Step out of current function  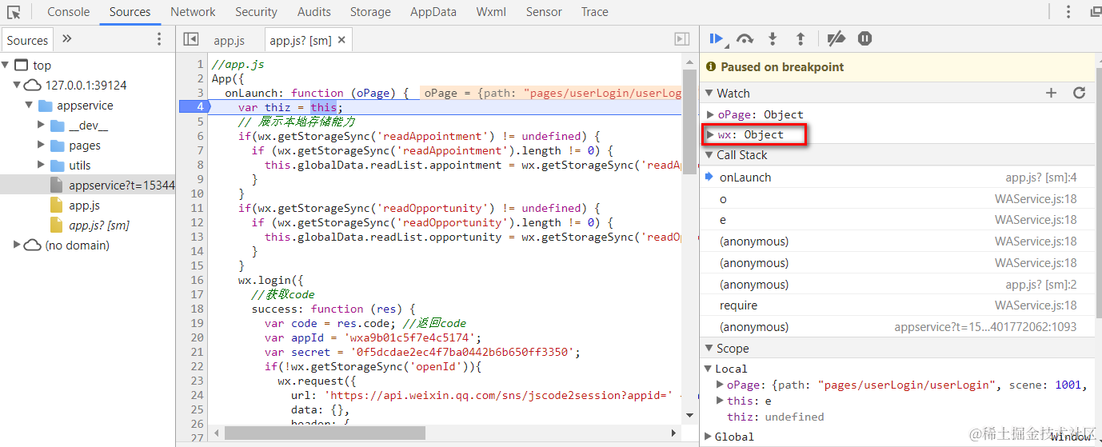pos(800,38)
